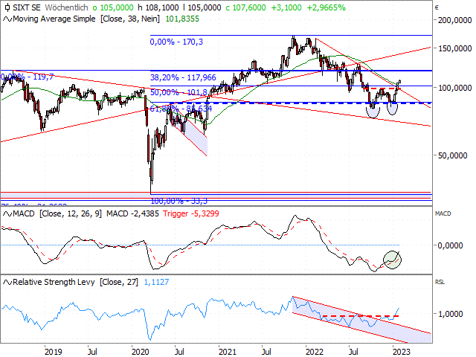The height and width of the screenshot is (357, 476).
Task: Click RSL axis label 1,0000
Action: click(450, 314)
